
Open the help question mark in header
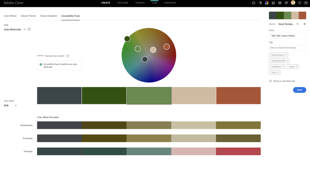coord(273,3)
